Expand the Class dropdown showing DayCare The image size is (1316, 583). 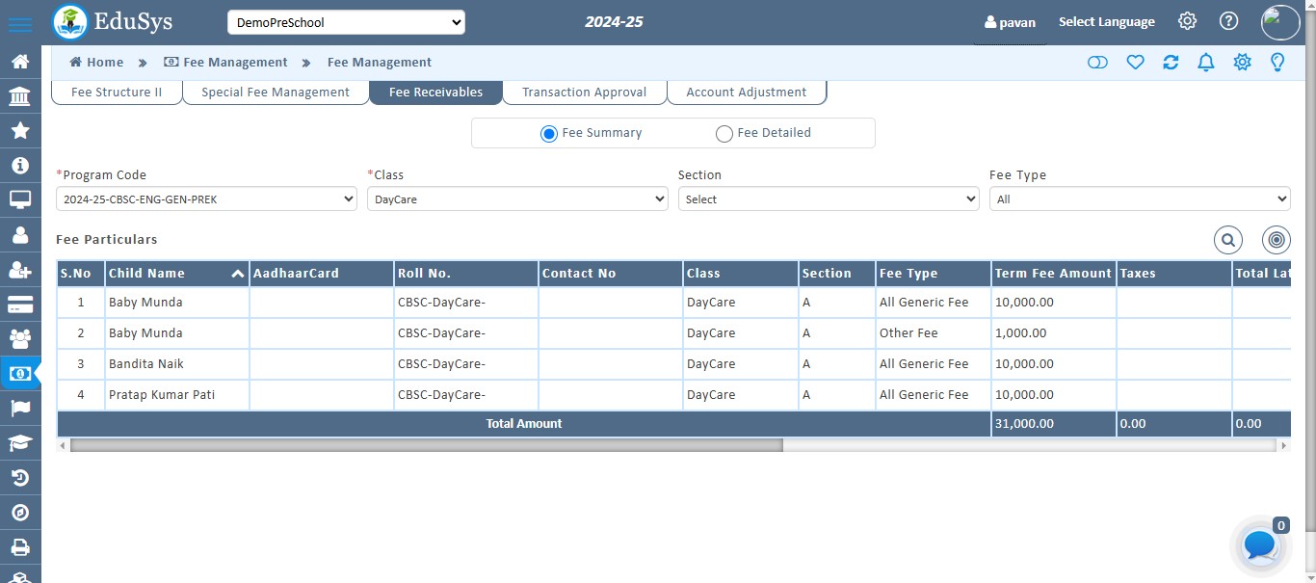point(517,199)
